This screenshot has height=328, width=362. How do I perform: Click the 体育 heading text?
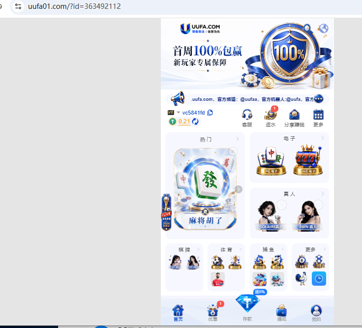226,249
